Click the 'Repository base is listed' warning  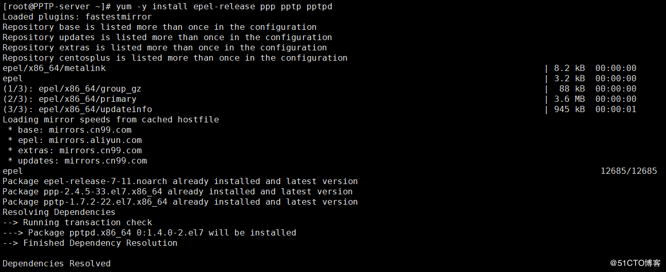pos(159,27)
